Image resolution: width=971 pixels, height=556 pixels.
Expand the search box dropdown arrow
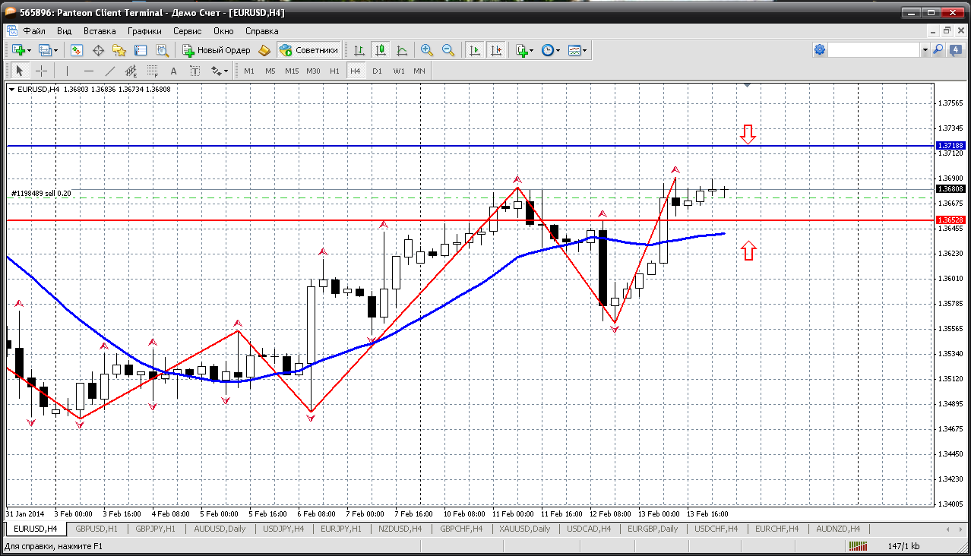click(x=925, y=50)
